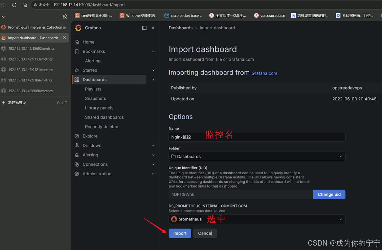Click the Import dashboard breadcrumb text
Viewport: 382px width, 250px height.
tap(217, 28)
